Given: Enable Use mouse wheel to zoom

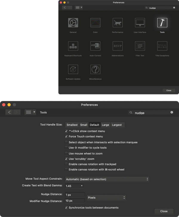Looking at the screenshot, I should (x=66, y=154).
